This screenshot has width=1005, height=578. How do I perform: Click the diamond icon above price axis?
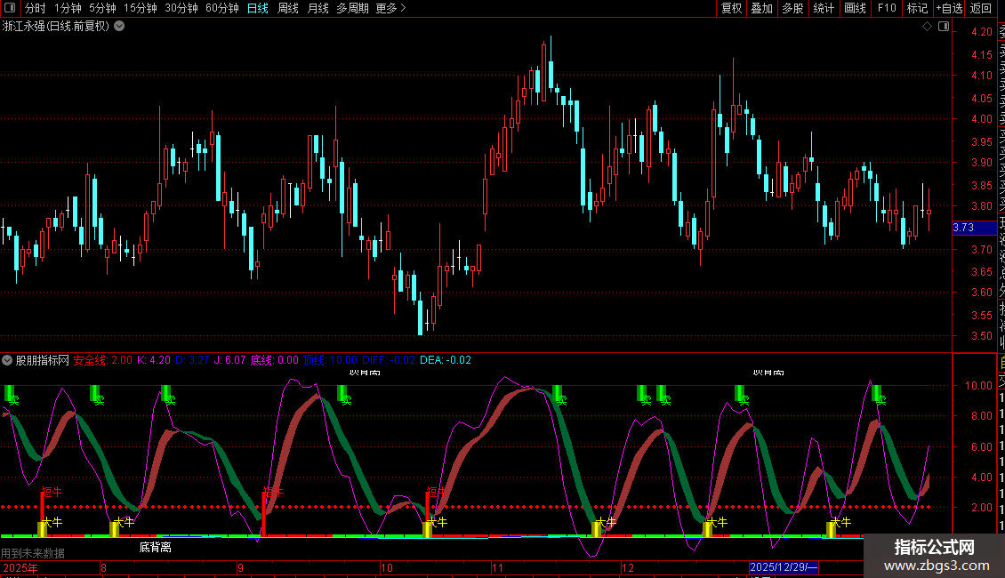[927, 27]
